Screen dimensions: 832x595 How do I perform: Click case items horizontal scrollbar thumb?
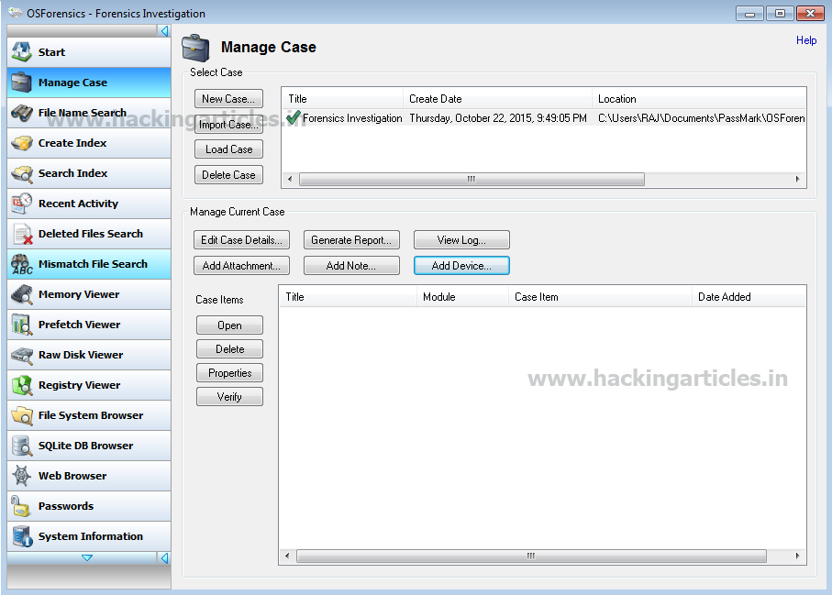click(531, 556)
